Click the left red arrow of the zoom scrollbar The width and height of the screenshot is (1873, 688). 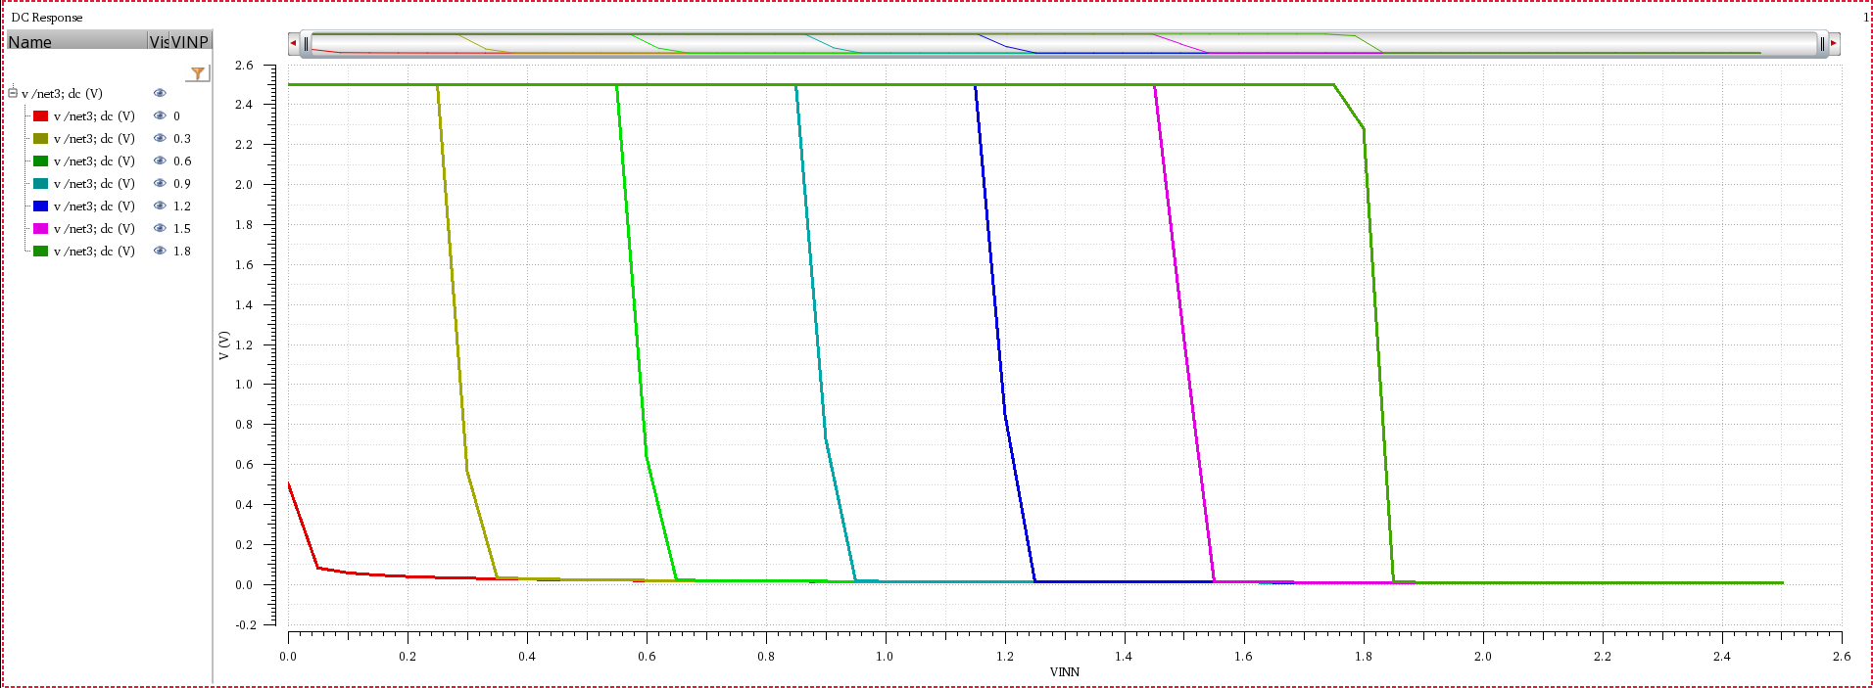coord(293,43)
